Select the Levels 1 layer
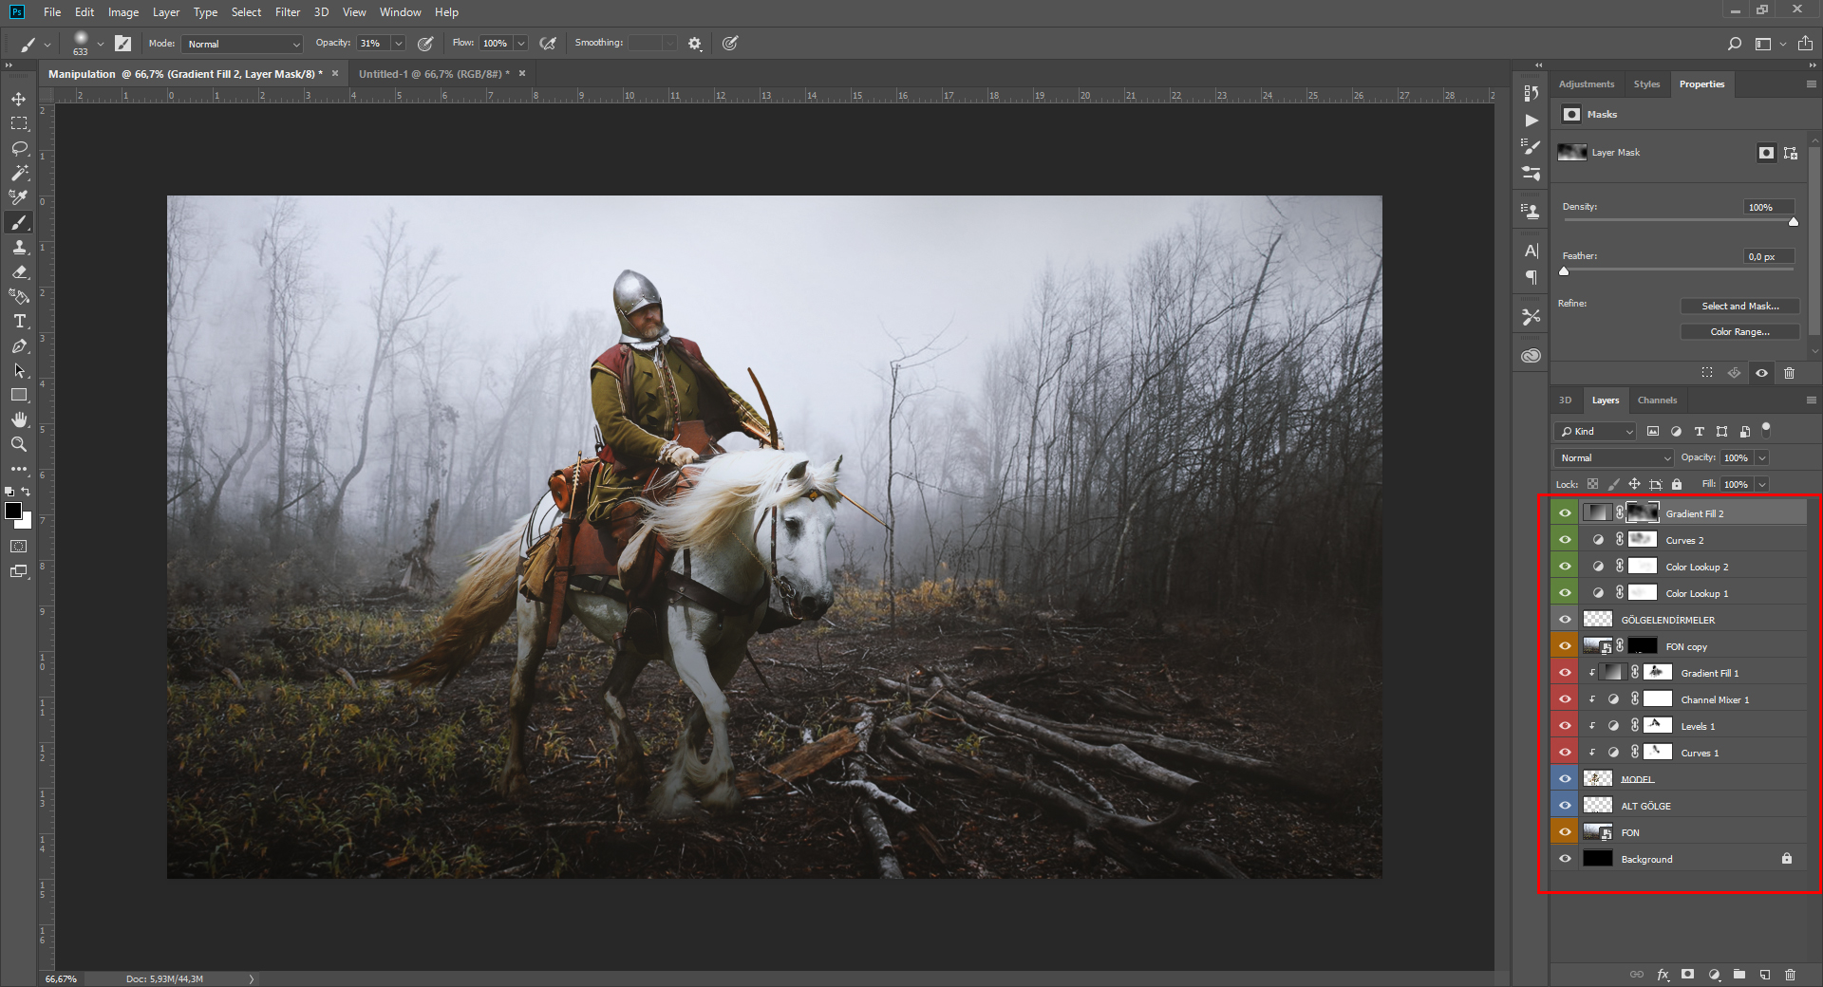The width and height of the screenshot is (1823, 987). click(1693, 726)
